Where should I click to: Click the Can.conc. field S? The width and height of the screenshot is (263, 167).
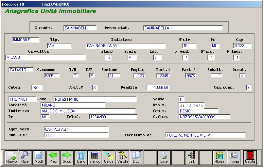pos(249,88)
